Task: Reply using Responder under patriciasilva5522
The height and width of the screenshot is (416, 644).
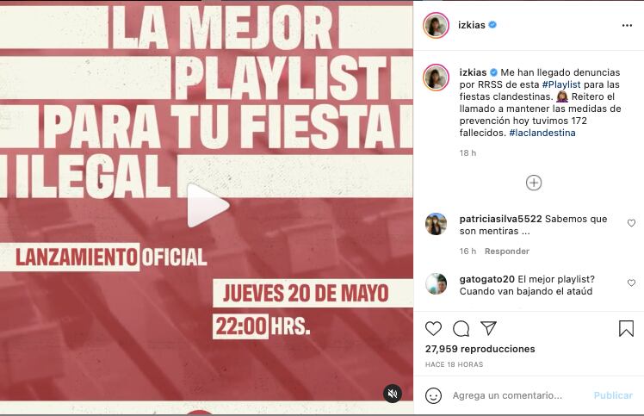Action: click(507, 251)
